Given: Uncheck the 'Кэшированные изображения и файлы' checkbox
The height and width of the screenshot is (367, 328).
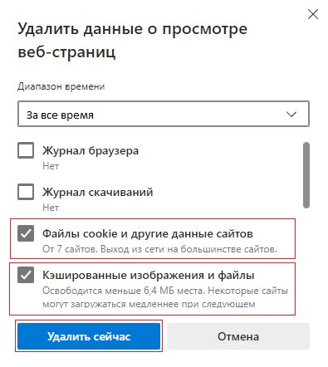Looking at the screenshot, I should point(26,275).
